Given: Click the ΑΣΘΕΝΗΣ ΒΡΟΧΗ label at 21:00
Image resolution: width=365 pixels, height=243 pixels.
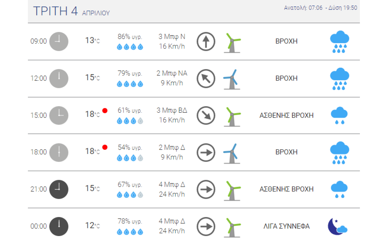Looking at the screenshot, I should pos(286,189).
